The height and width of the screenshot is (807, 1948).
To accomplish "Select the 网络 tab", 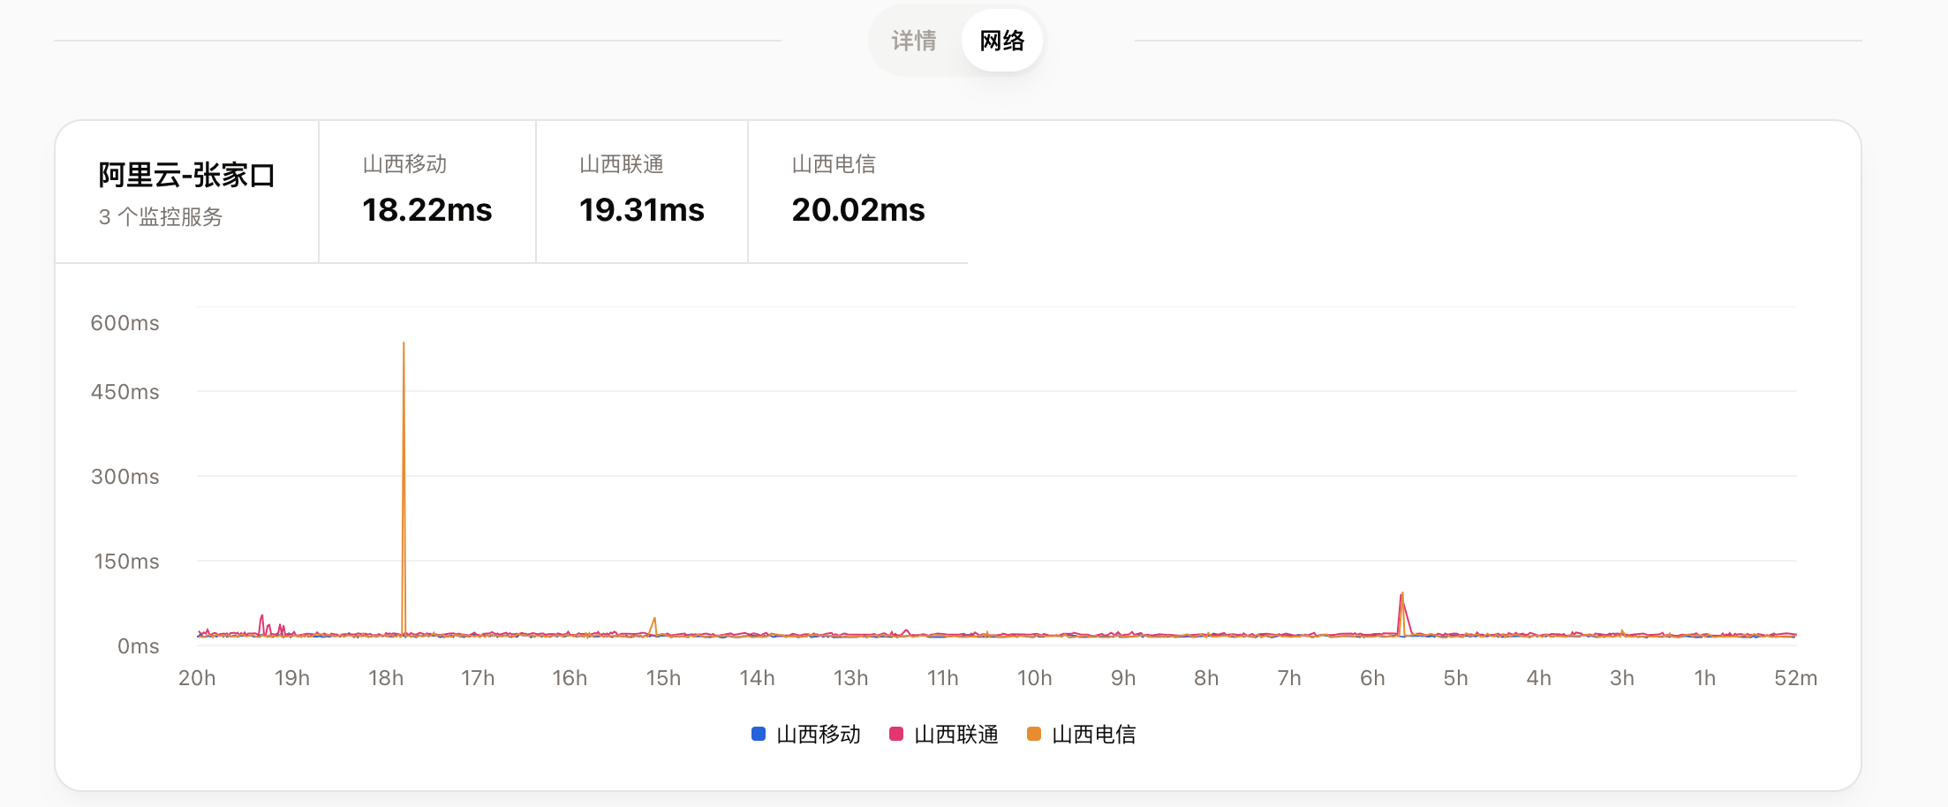I will [1001, 41].
